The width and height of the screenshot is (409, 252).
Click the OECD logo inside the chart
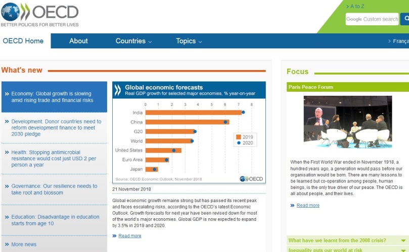click(251, 178)
